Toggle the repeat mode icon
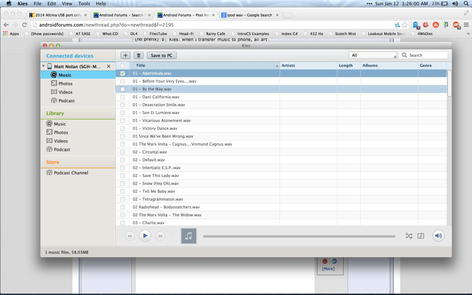This screenshot has width=472, height=295. 421,236
